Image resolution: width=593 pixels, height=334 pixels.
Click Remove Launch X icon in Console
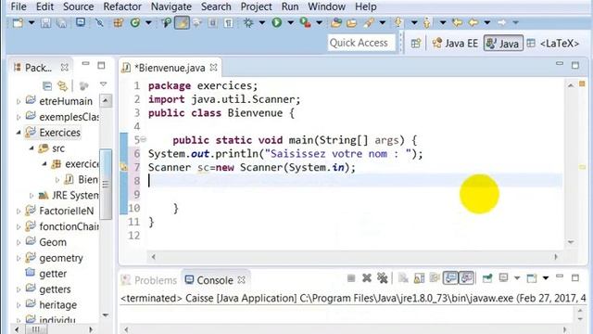367,278
